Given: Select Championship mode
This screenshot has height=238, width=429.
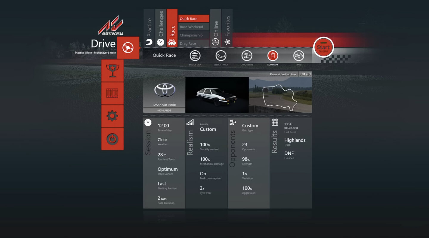Looking at the screenshot, I should (194, 35).
